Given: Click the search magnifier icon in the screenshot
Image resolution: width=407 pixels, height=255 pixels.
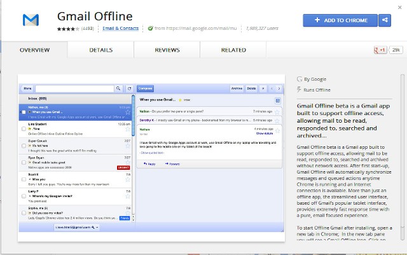Looking at the screenshot, I should [x=118, y=88].
